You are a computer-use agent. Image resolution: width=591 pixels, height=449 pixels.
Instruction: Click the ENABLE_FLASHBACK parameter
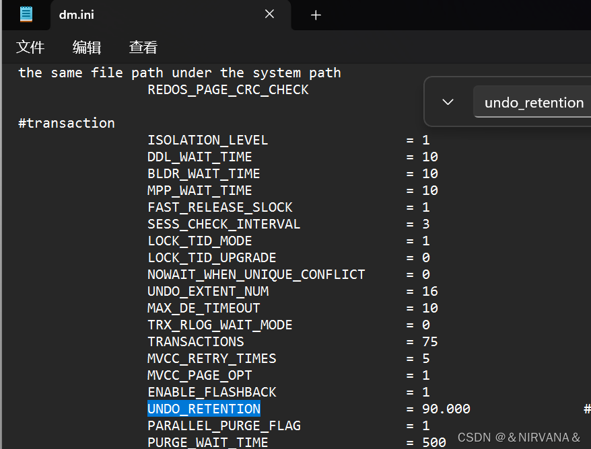click(212, 392)
